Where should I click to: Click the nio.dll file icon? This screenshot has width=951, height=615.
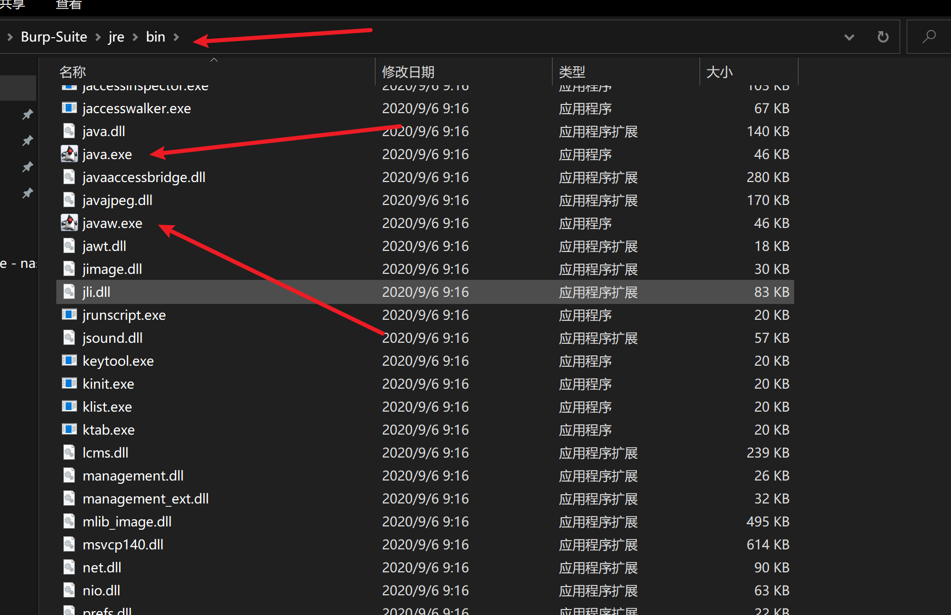(69, 590)
